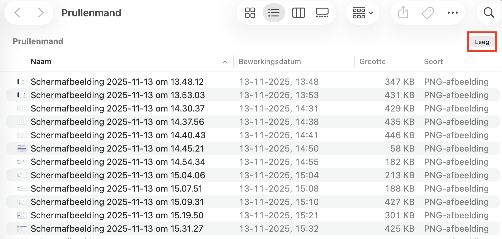Click the Prullenmand breadcrumb label
Viewport: 502px width, 239px height.
coord(38,41)
